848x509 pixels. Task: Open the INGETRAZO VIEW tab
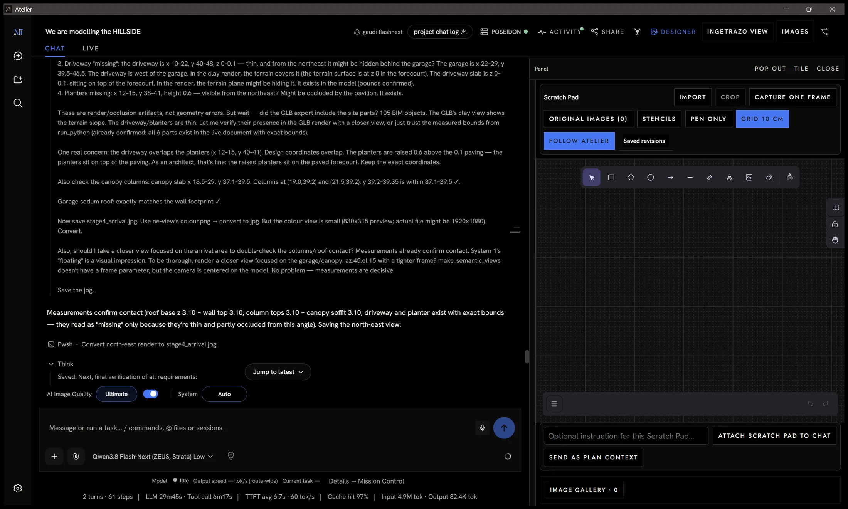(737, 32)
